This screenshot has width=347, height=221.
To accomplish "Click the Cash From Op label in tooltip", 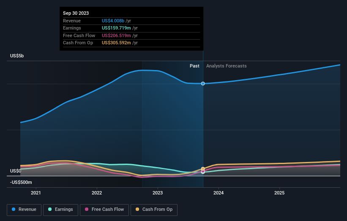I will (x=78, y=43).
